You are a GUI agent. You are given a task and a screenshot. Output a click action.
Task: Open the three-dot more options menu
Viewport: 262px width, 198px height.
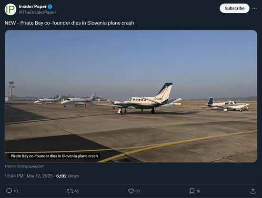coord(254,9)
